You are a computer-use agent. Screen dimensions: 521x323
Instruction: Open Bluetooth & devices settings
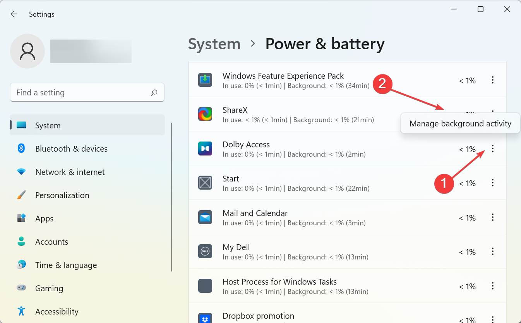tap(87, 149)
